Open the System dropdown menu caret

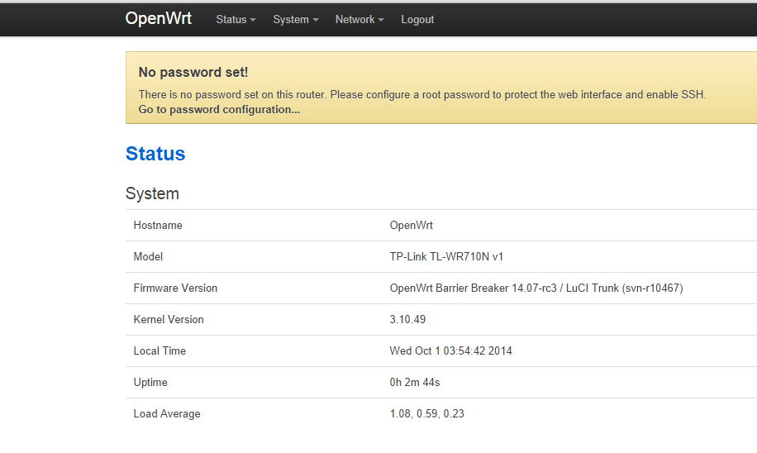point(316,20)
